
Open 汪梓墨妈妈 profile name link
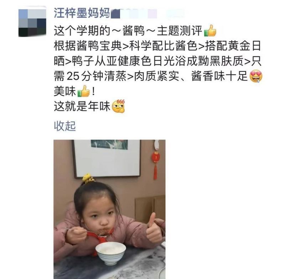pyautogui.click(x=82, y=13)
